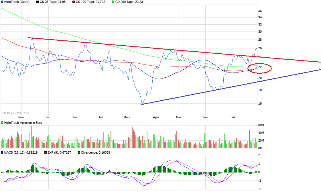
Task: Click the price axis value 34
Action: coord(260,17)
